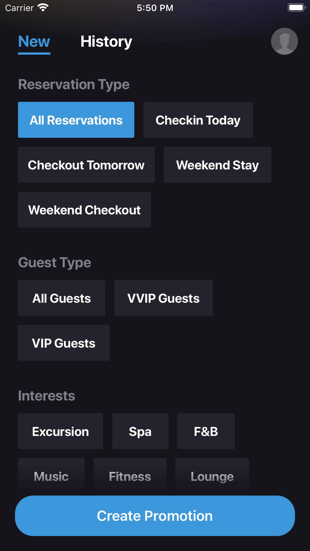Select the Lounge interest
The height and width of the screenshot is (551, 310).
pos(212,476)
